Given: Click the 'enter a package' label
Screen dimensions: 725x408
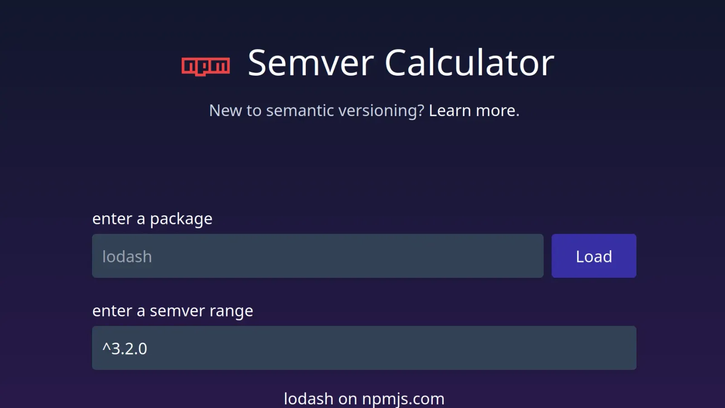Looking at the screenshot, I should click(152, 219).
